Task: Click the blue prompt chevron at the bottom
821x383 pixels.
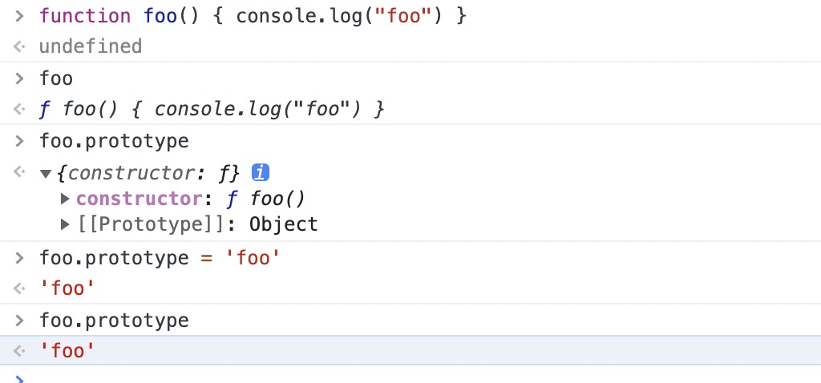Action: (x=19, y=379)
